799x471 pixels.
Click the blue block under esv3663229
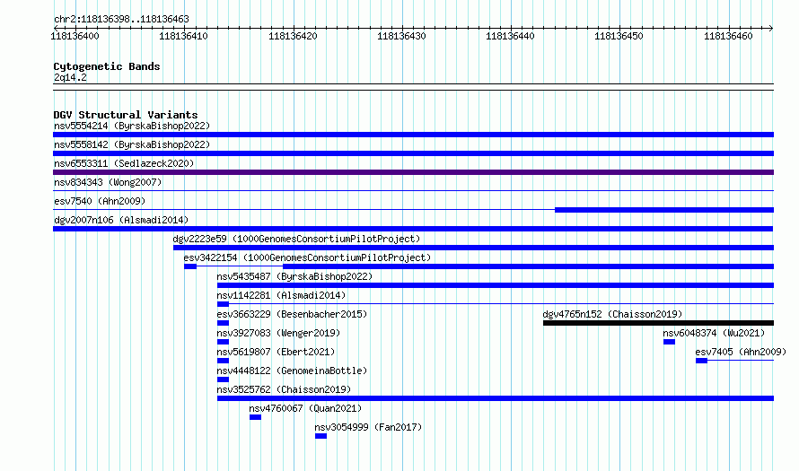(x=223, y=323)
